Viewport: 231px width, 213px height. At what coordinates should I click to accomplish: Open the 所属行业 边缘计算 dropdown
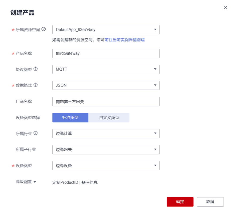106,133
